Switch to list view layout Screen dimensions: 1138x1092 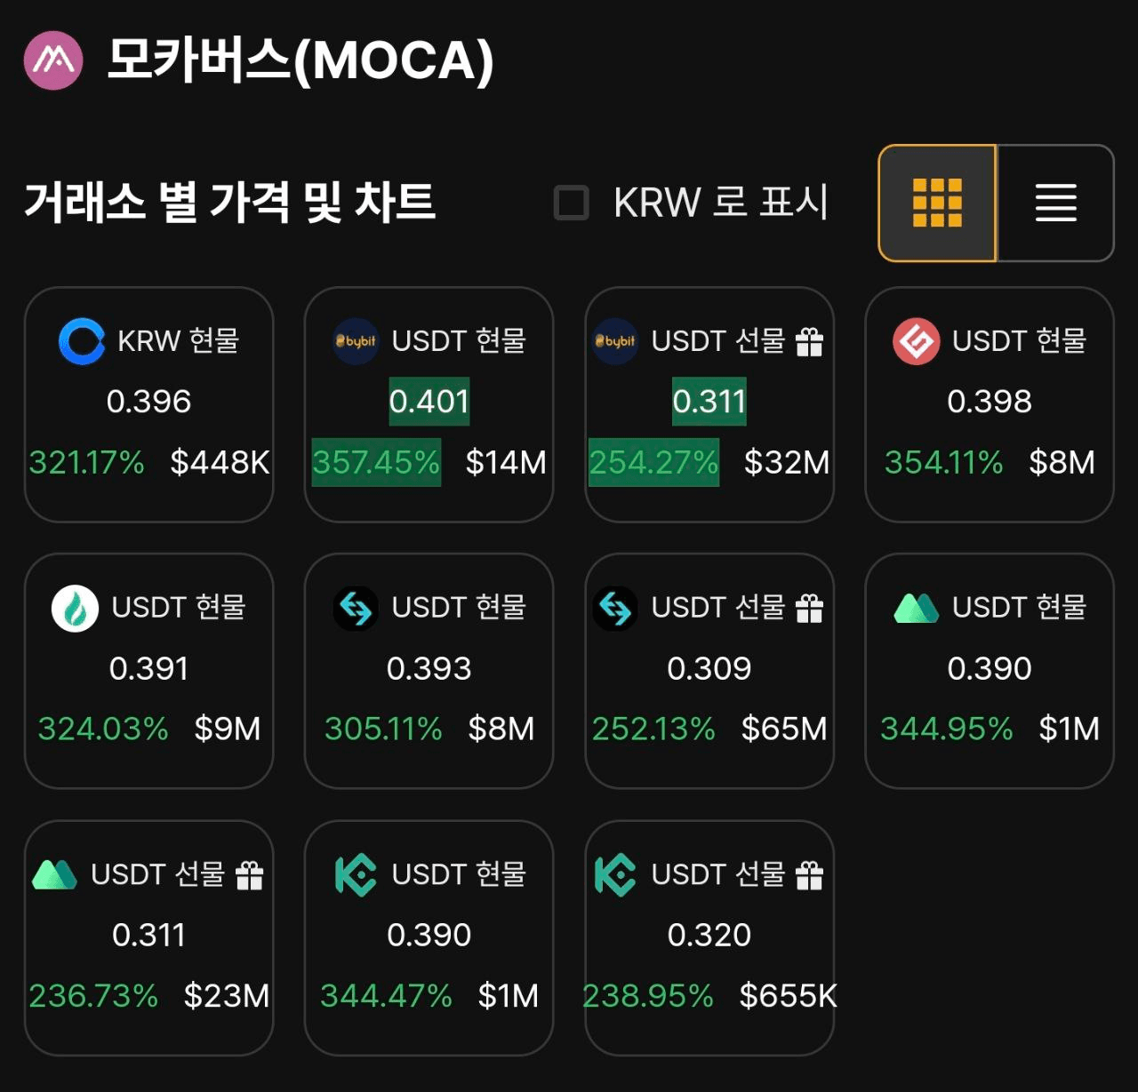pyautogui.click(x=1055, y=203)
